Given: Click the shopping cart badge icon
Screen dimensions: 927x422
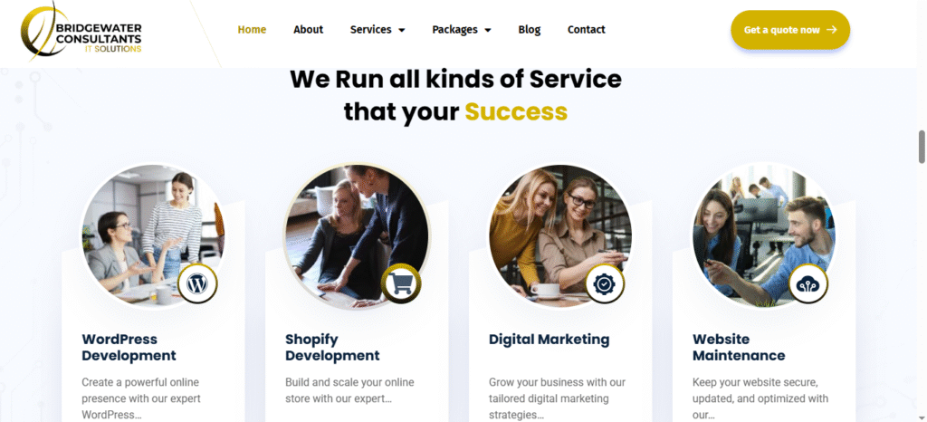Looking at the screenshot, I should coord(401,283).
